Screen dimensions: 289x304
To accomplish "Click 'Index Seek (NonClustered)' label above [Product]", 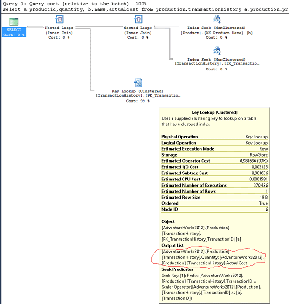I will click(216, 28).
